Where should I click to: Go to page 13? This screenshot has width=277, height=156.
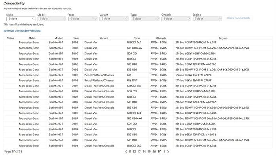pyautogui.click(x=139, y=152)
